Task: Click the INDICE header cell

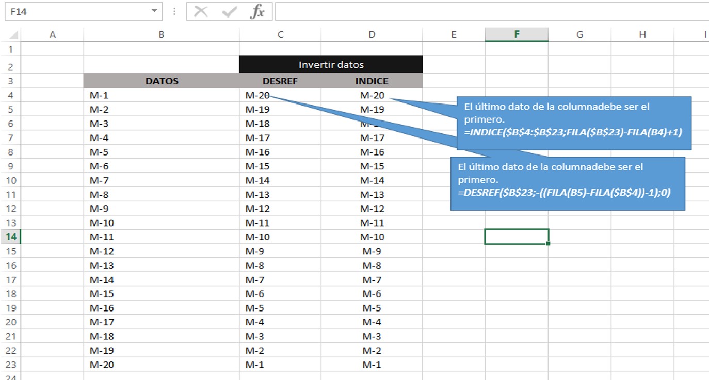Action: coord(372,81)
